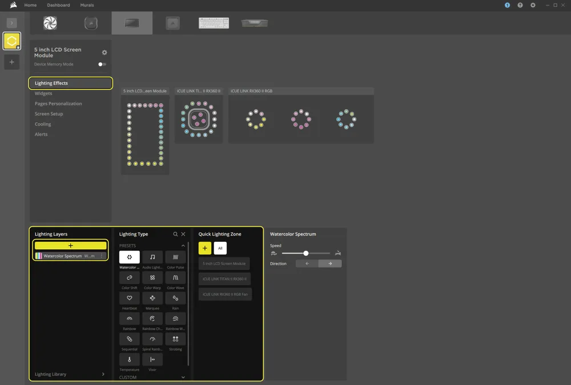Select the Sequential lighting effect
Screen dimensions: 571x385
tap(129, 339)
